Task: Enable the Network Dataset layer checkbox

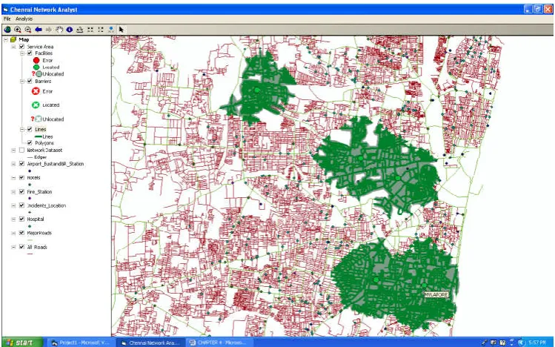Action: (x=22, y=150)
